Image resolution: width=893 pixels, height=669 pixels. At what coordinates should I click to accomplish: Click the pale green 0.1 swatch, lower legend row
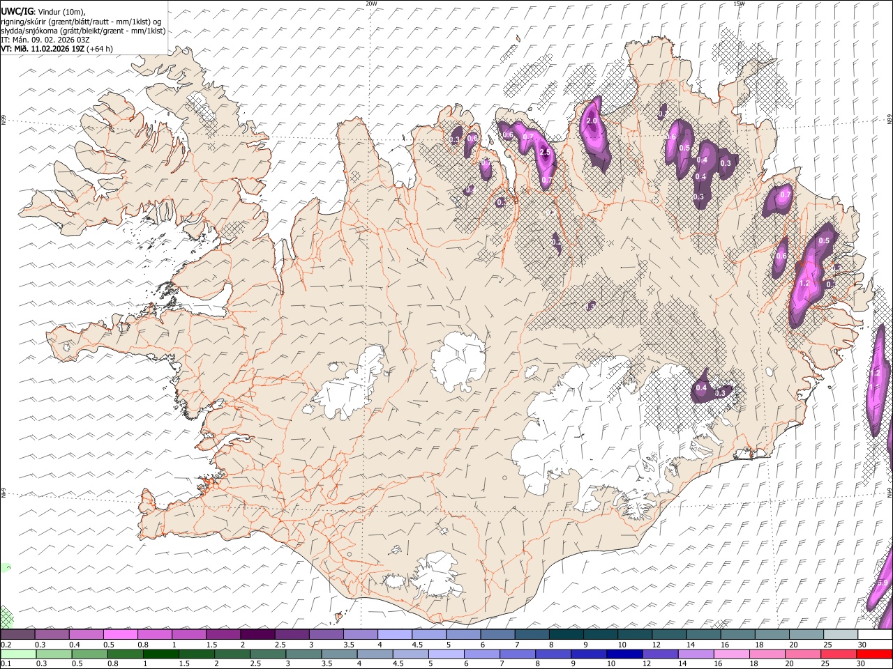pos(18,654)
